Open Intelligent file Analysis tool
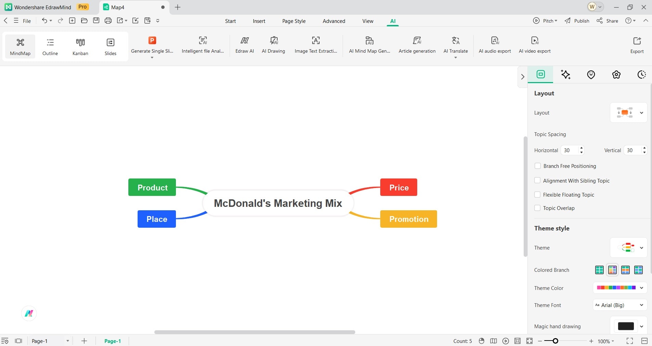This screenshot has height=346, width=652. click(203, 45)
